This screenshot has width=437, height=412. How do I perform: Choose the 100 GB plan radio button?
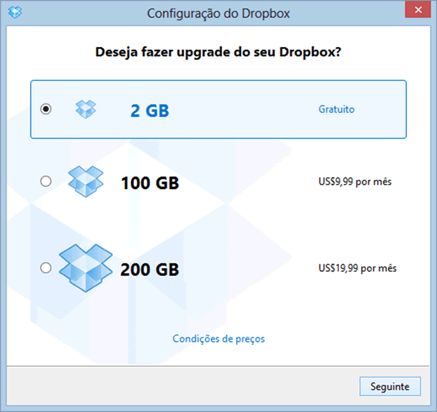[x=46, y=182]
